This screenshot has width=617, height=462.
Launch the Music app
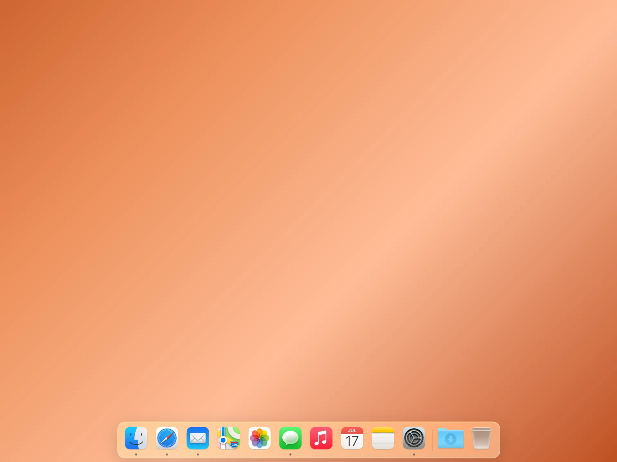(321, 438)
